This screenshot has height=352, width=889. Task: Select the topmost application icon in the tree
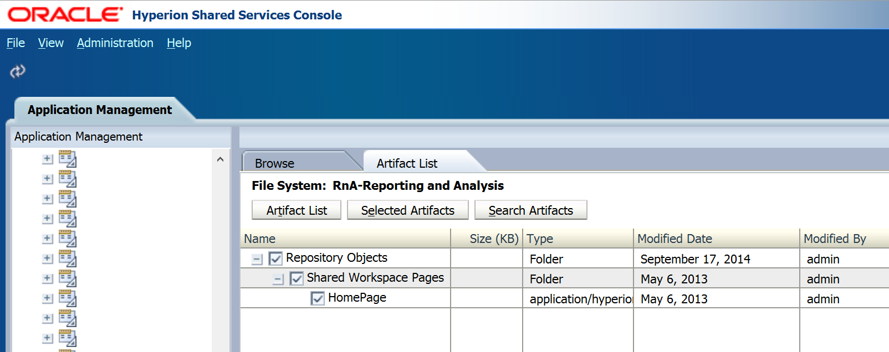68,159
